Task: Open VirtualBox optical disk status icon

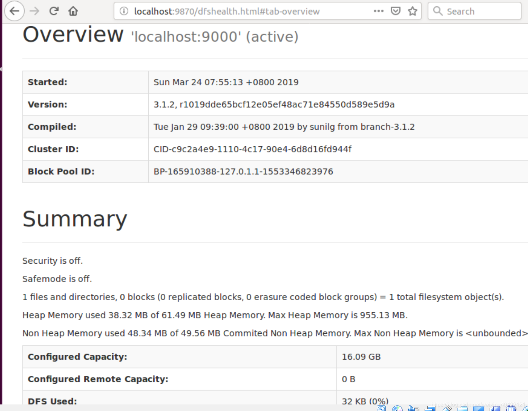Action: click(397, 408)
